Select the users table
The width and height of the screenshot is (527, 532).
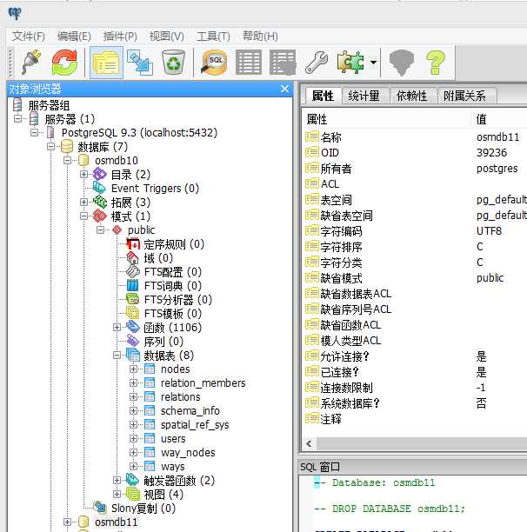(x=173, y=439)
